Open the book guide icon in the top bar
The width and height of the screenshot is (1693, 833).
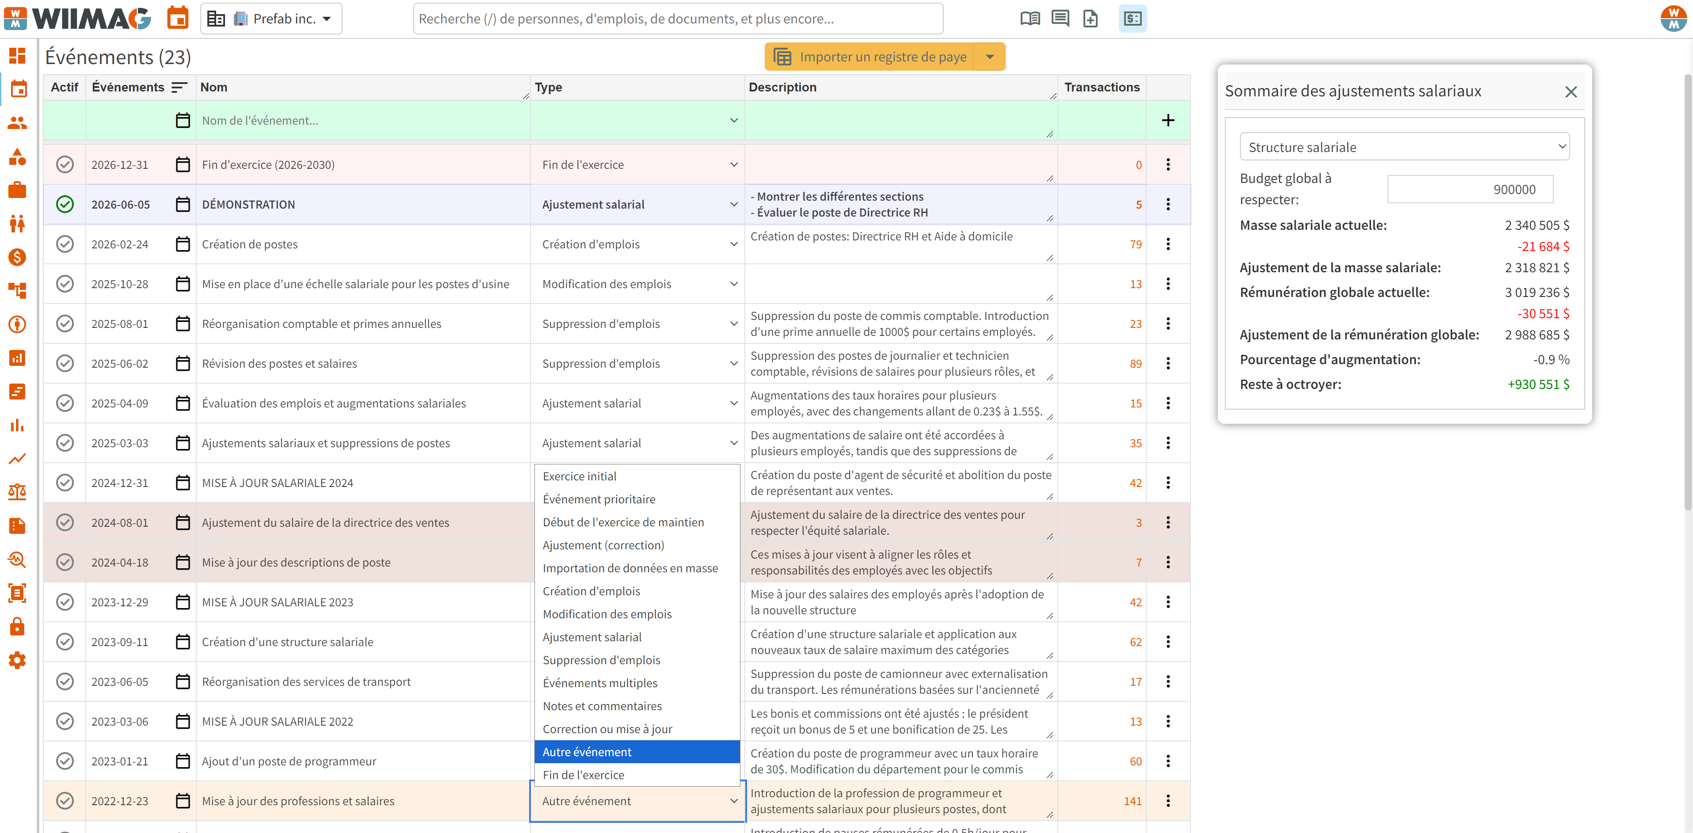click(1030, 19)
